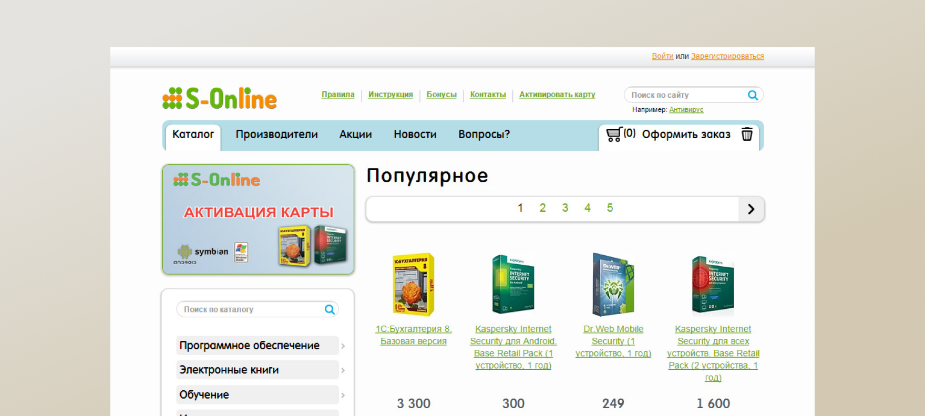The image size is (925, 416).
Task: Open the Производители tab
Action: click(x=276, y=134)
